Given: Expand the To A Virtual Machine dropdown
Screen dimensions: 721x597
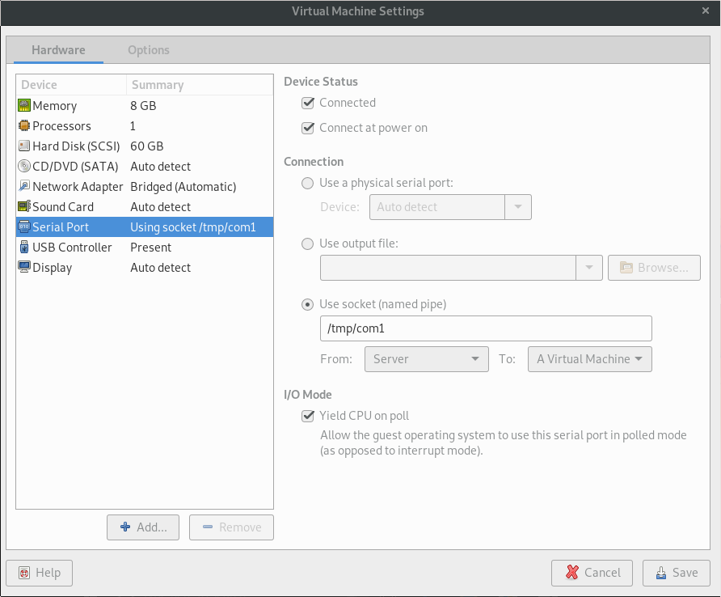Looking at the screenshot, I should tap(589, 359).
